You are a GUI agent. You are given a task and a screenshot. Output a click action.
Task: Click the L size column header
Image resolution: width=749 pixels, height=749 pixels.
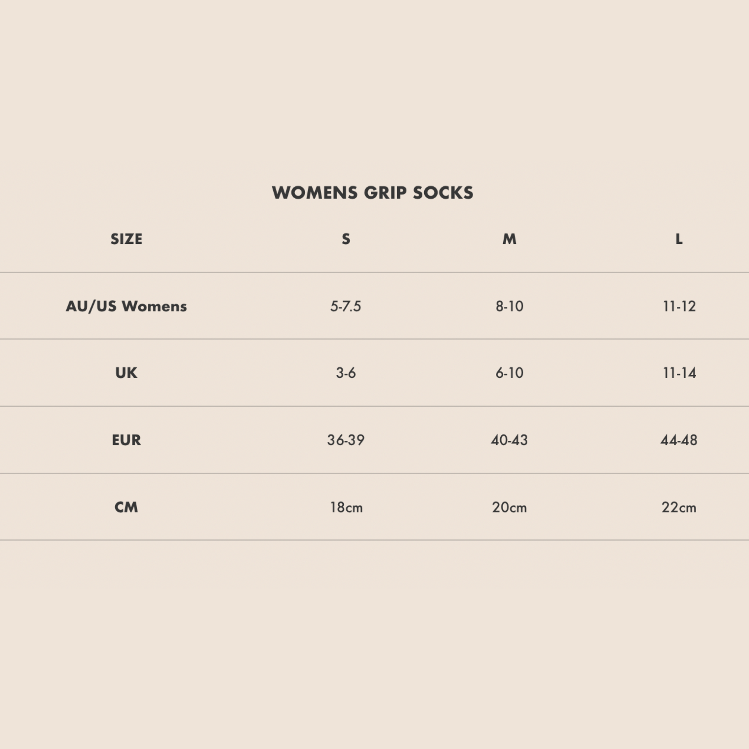click(x=679, y=239)
